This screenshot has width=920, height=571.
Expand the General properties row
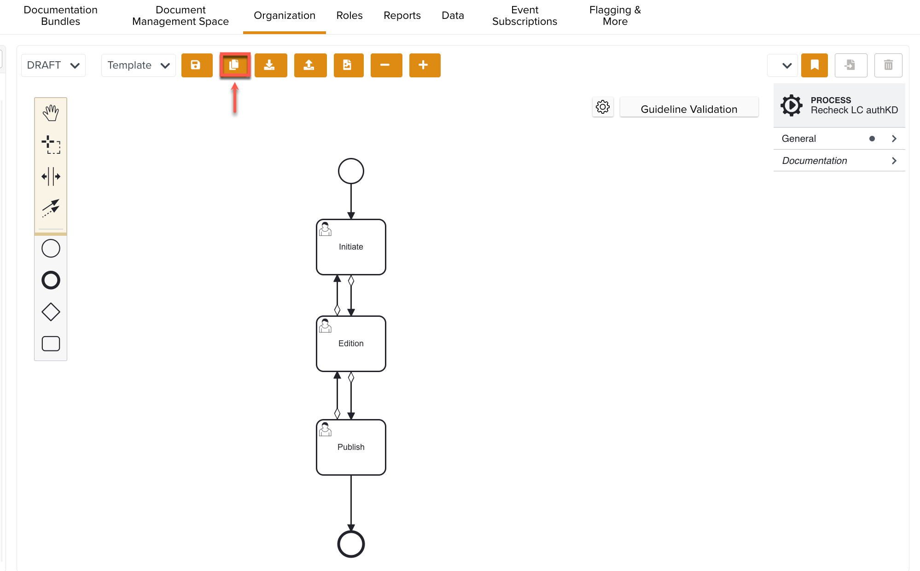(839, 138)
